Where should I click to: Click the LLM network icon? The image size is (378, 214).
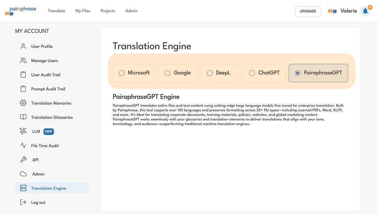tap(23, 131)
